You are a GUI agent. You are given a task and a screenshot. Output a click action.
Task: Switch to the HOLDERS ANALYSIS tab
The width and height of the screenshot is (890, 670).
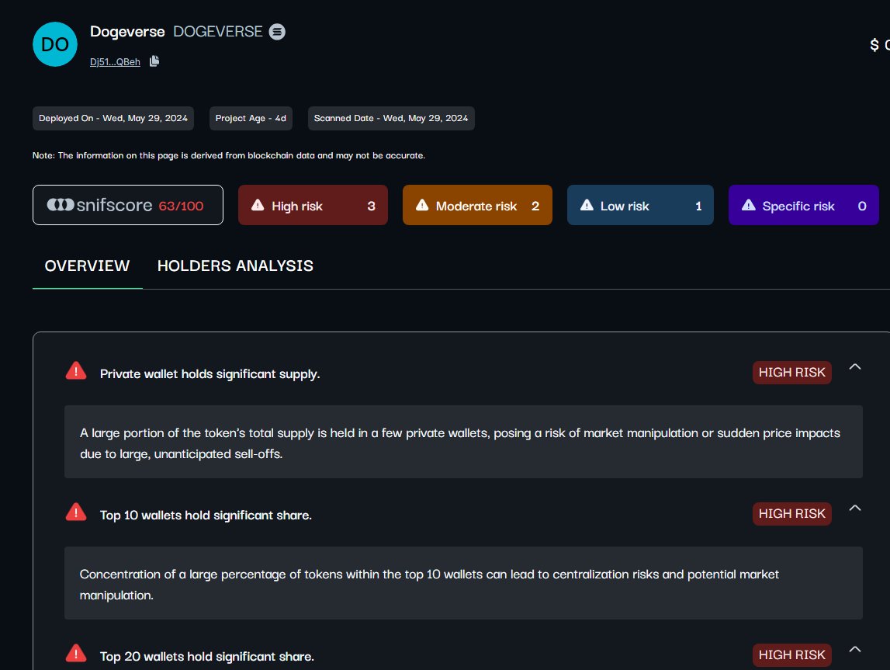pyautogui.click(x=235, y=266)
